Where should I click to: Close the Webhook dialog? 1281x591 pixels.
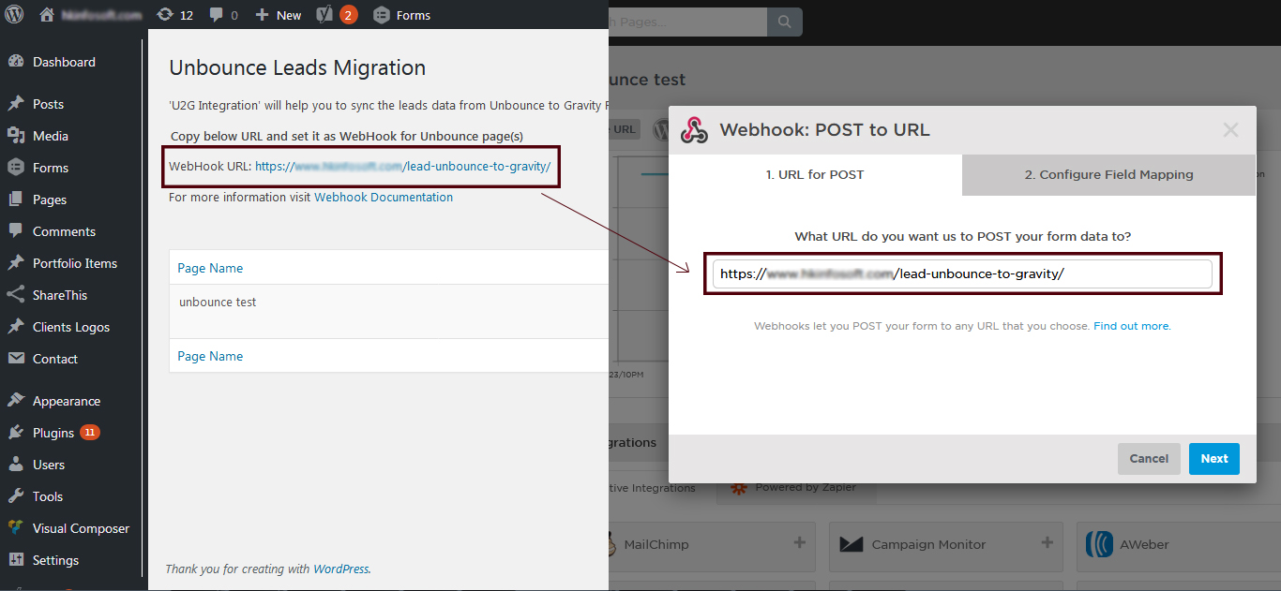pyautogui.click(x=1230, y=130)
